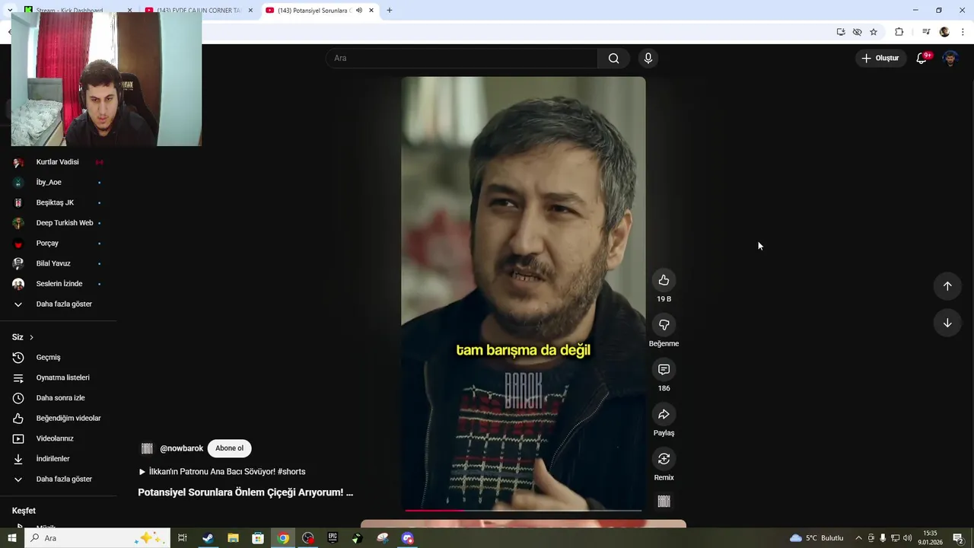Image resolution: width=974 pixels, height=548 pixels.
Task: Open Daha sonra izle list
Action: pos(58,398)
